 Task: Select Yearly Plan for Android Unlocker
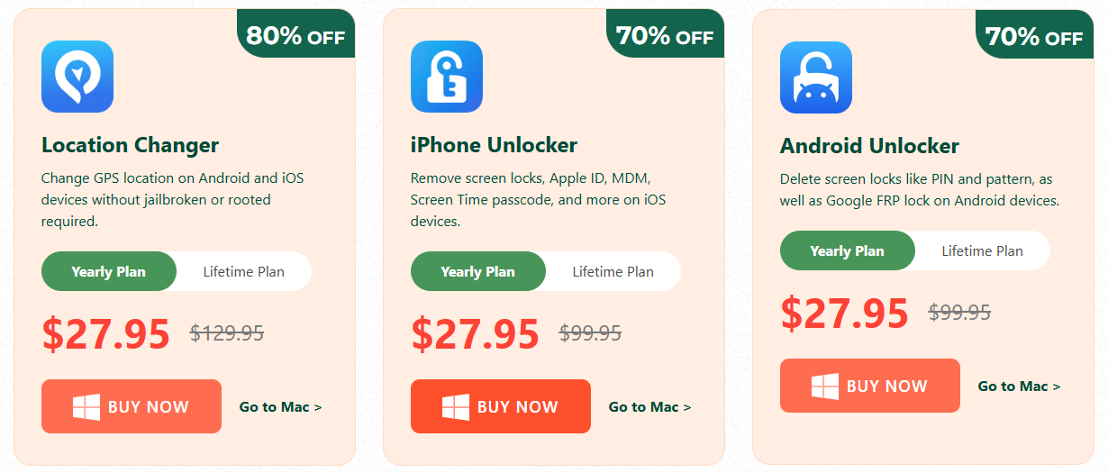848,250
